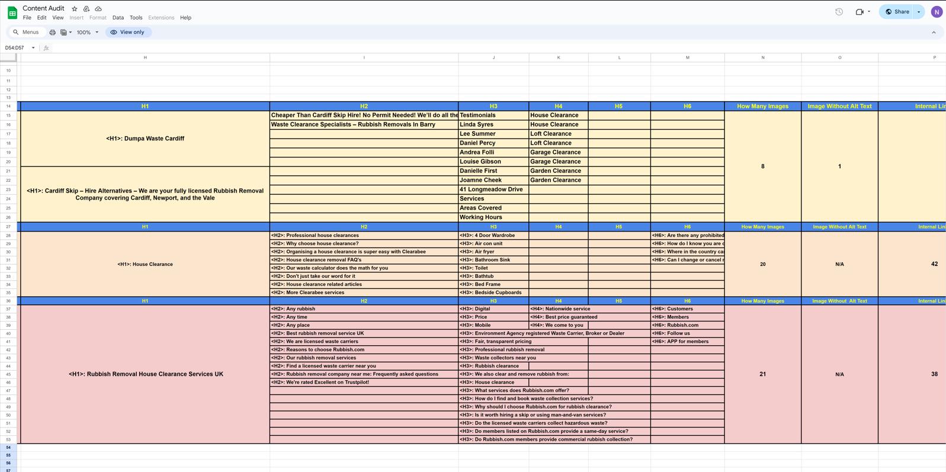Select the cell with Dumpa Waste Cardiff
The height and width of the screenshot is (472, 946).
point(145,139)
